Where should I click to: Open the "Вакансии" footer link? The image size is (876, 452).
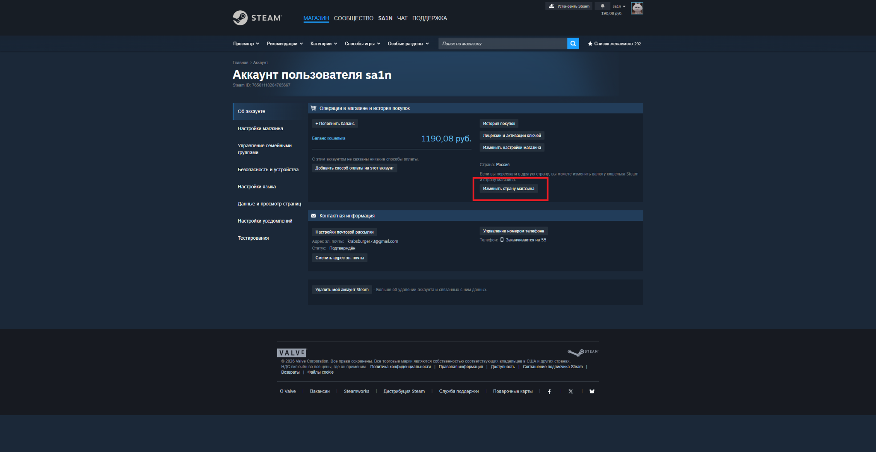320,391
